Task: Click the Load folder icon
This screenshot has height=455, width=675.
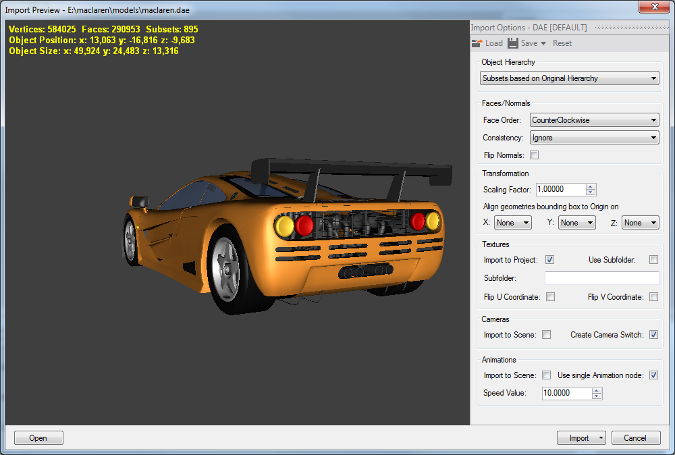Action: pos(477,43)
